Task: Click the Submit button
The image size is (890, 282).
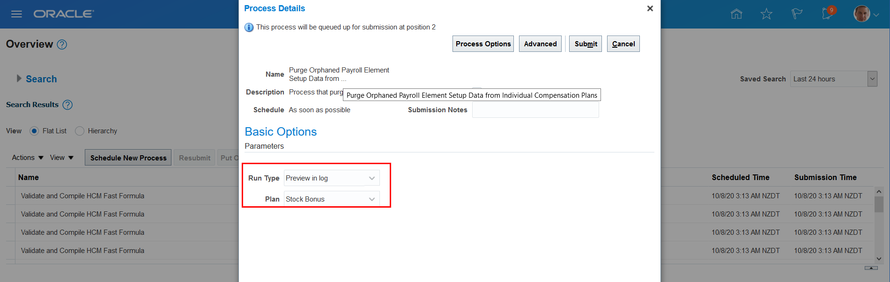Action: [x=586, y=44]
